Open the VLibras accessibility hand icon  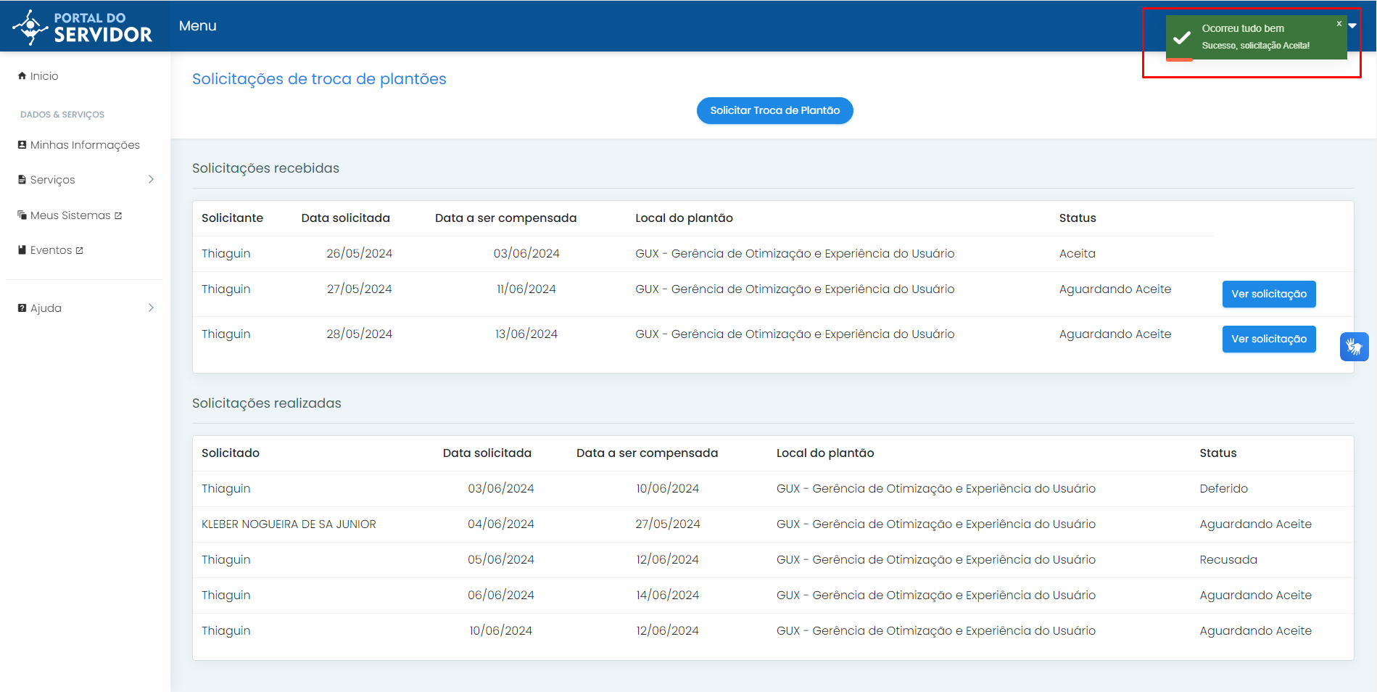[x=1354, y=347]
